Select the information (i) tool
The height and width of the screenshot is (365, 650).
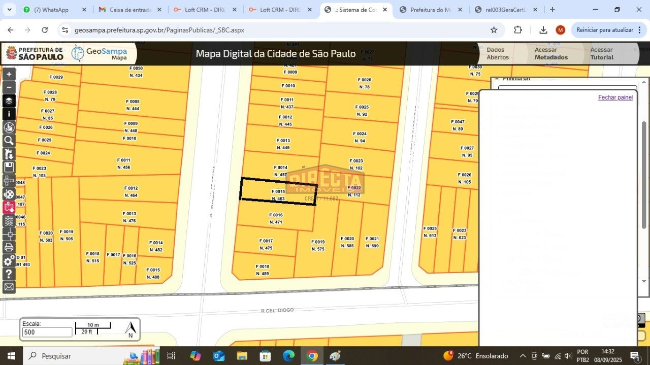click(9, 114)
